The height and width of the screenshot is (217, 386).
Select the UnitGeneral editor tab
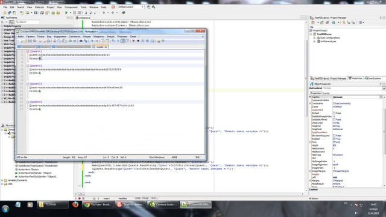(x=83, y=18)
